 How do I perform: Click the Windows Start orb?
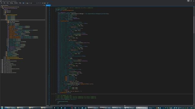[2, 108]
